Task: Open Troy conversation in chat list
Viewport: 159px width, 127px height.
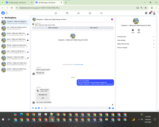Action: [15, 28]
